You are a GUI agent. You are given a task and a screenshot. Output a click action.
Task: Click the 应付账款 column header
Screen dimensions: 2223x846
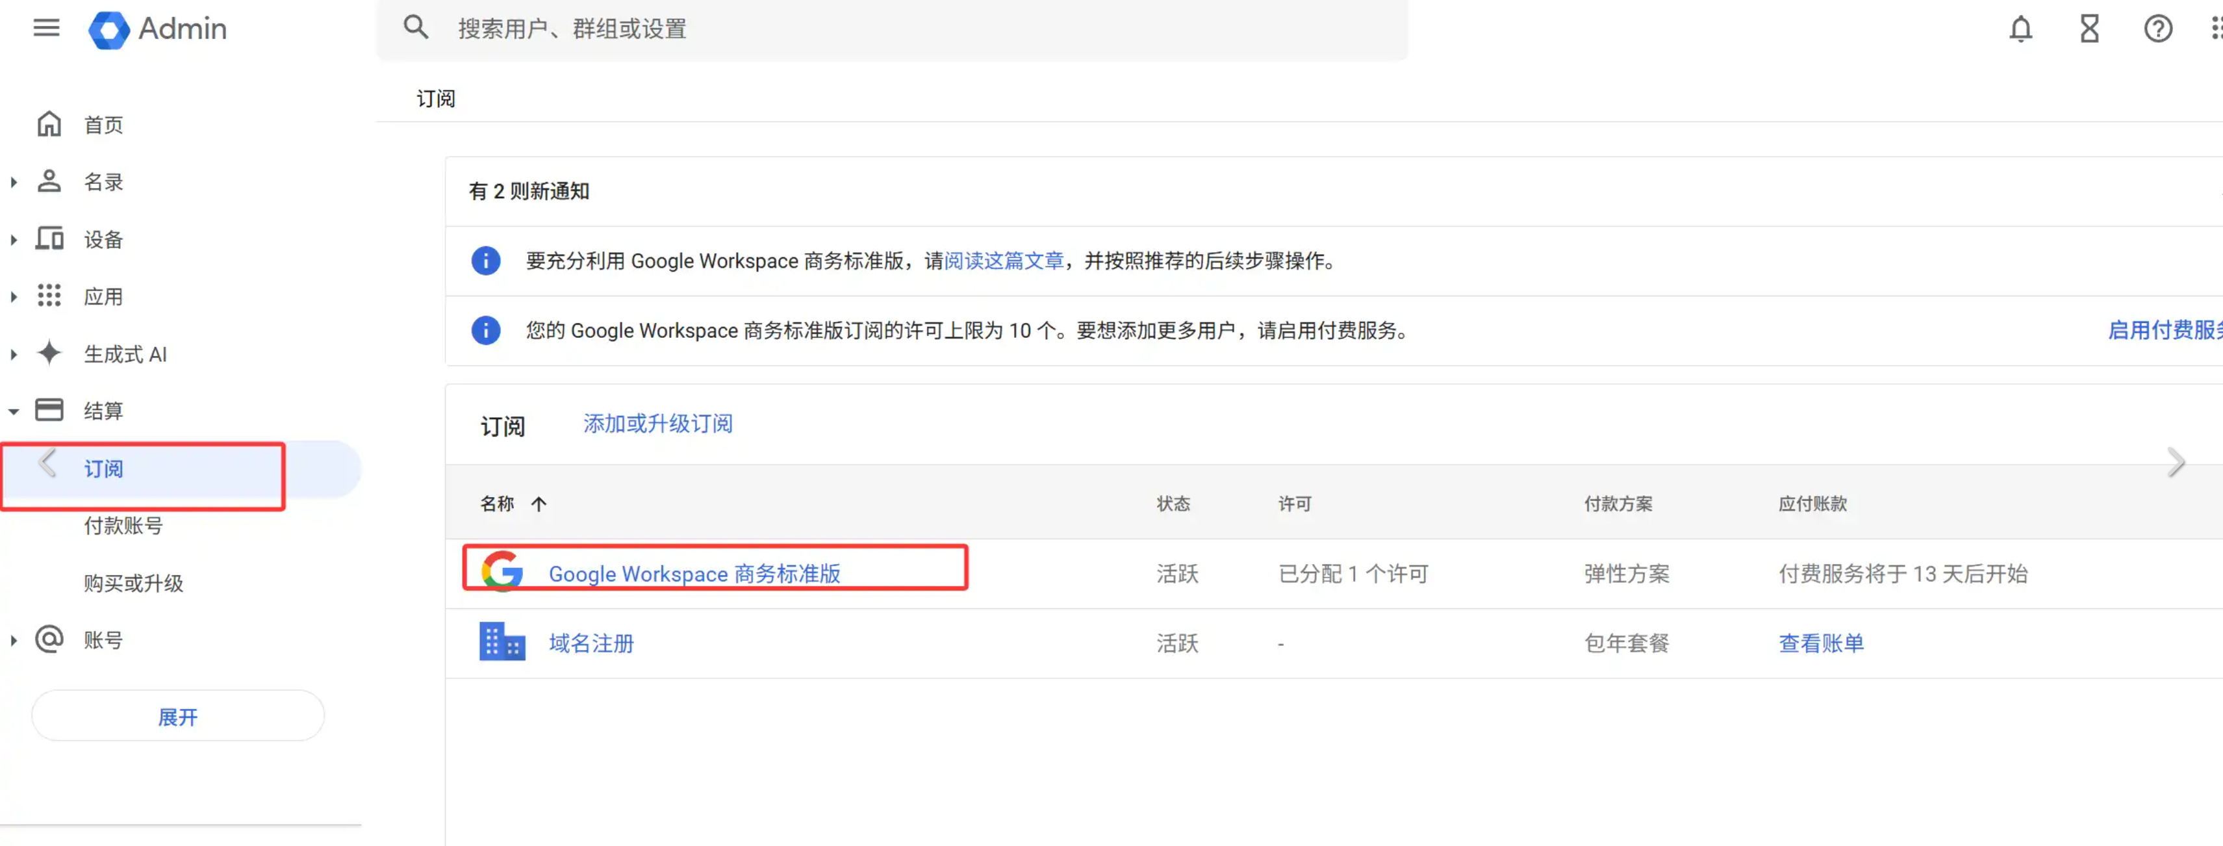1812,504
